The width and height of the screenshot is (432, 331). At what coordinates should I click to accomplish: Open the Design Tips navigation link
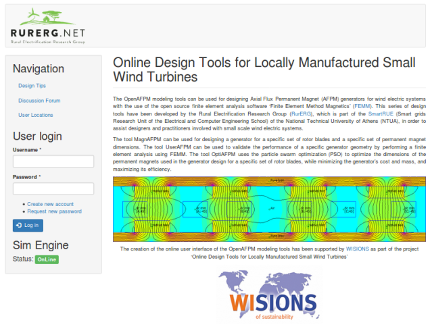(32, 86)
